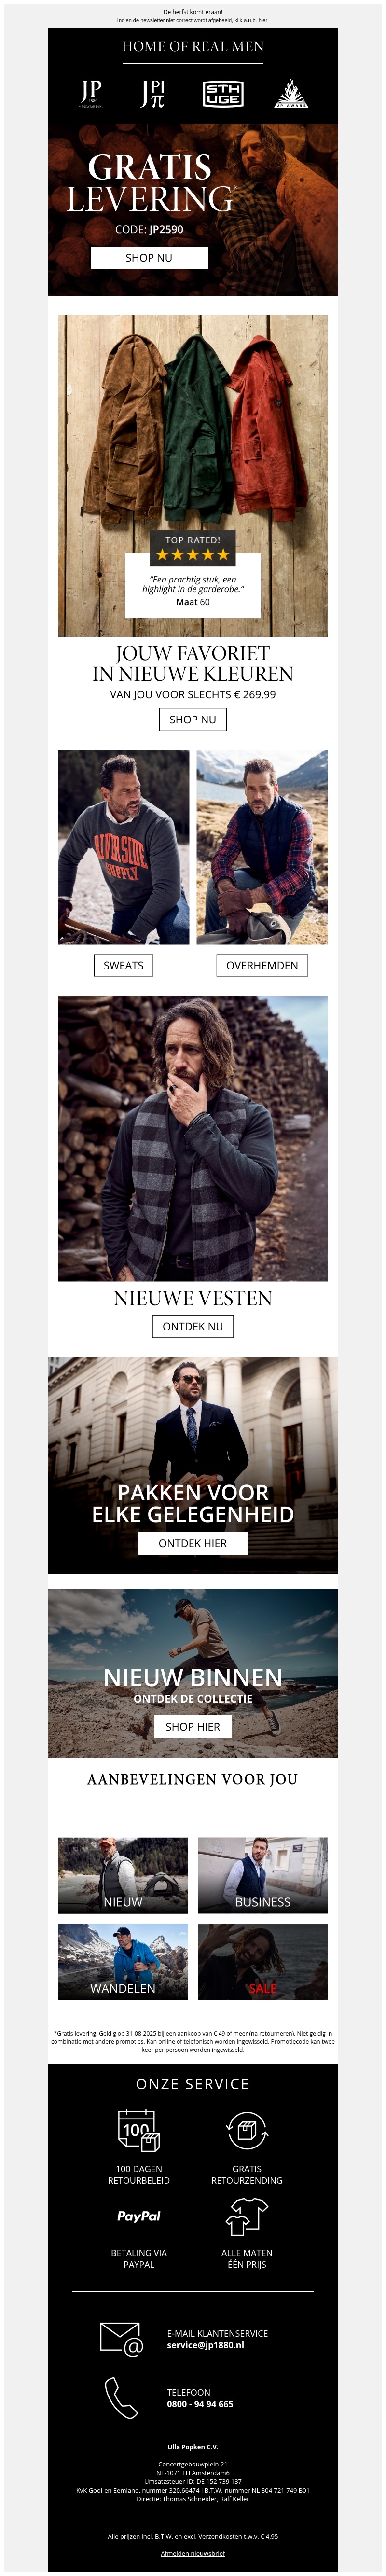
Task: Open the Wandelen recommendation thumbnail
Action: [123, 1961]
